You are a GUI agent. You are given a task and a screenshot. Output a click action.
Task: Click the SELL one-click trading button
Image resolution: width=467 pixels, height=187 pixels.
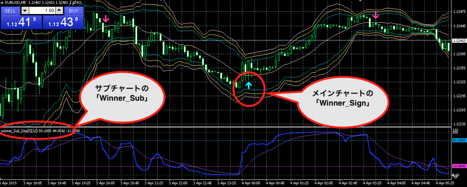[x=11, y=10]
